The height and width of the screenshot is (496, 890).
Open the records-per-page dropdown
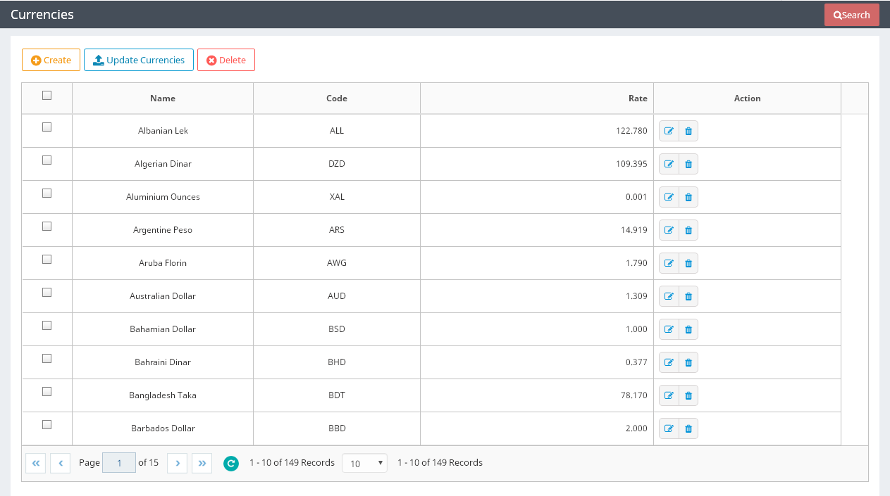click(x=364, y=463)
